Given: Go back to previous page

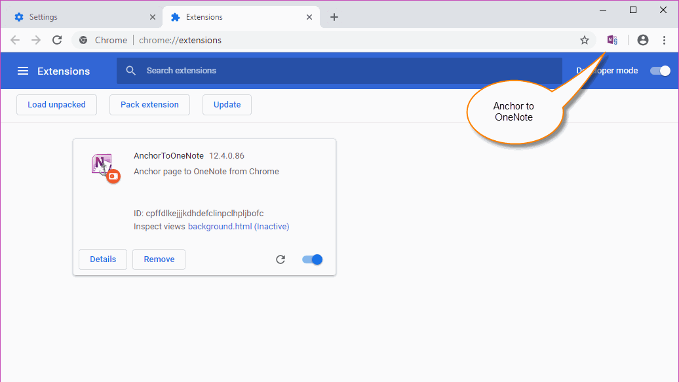Looking at the screenshot, I should pos(15,40).
